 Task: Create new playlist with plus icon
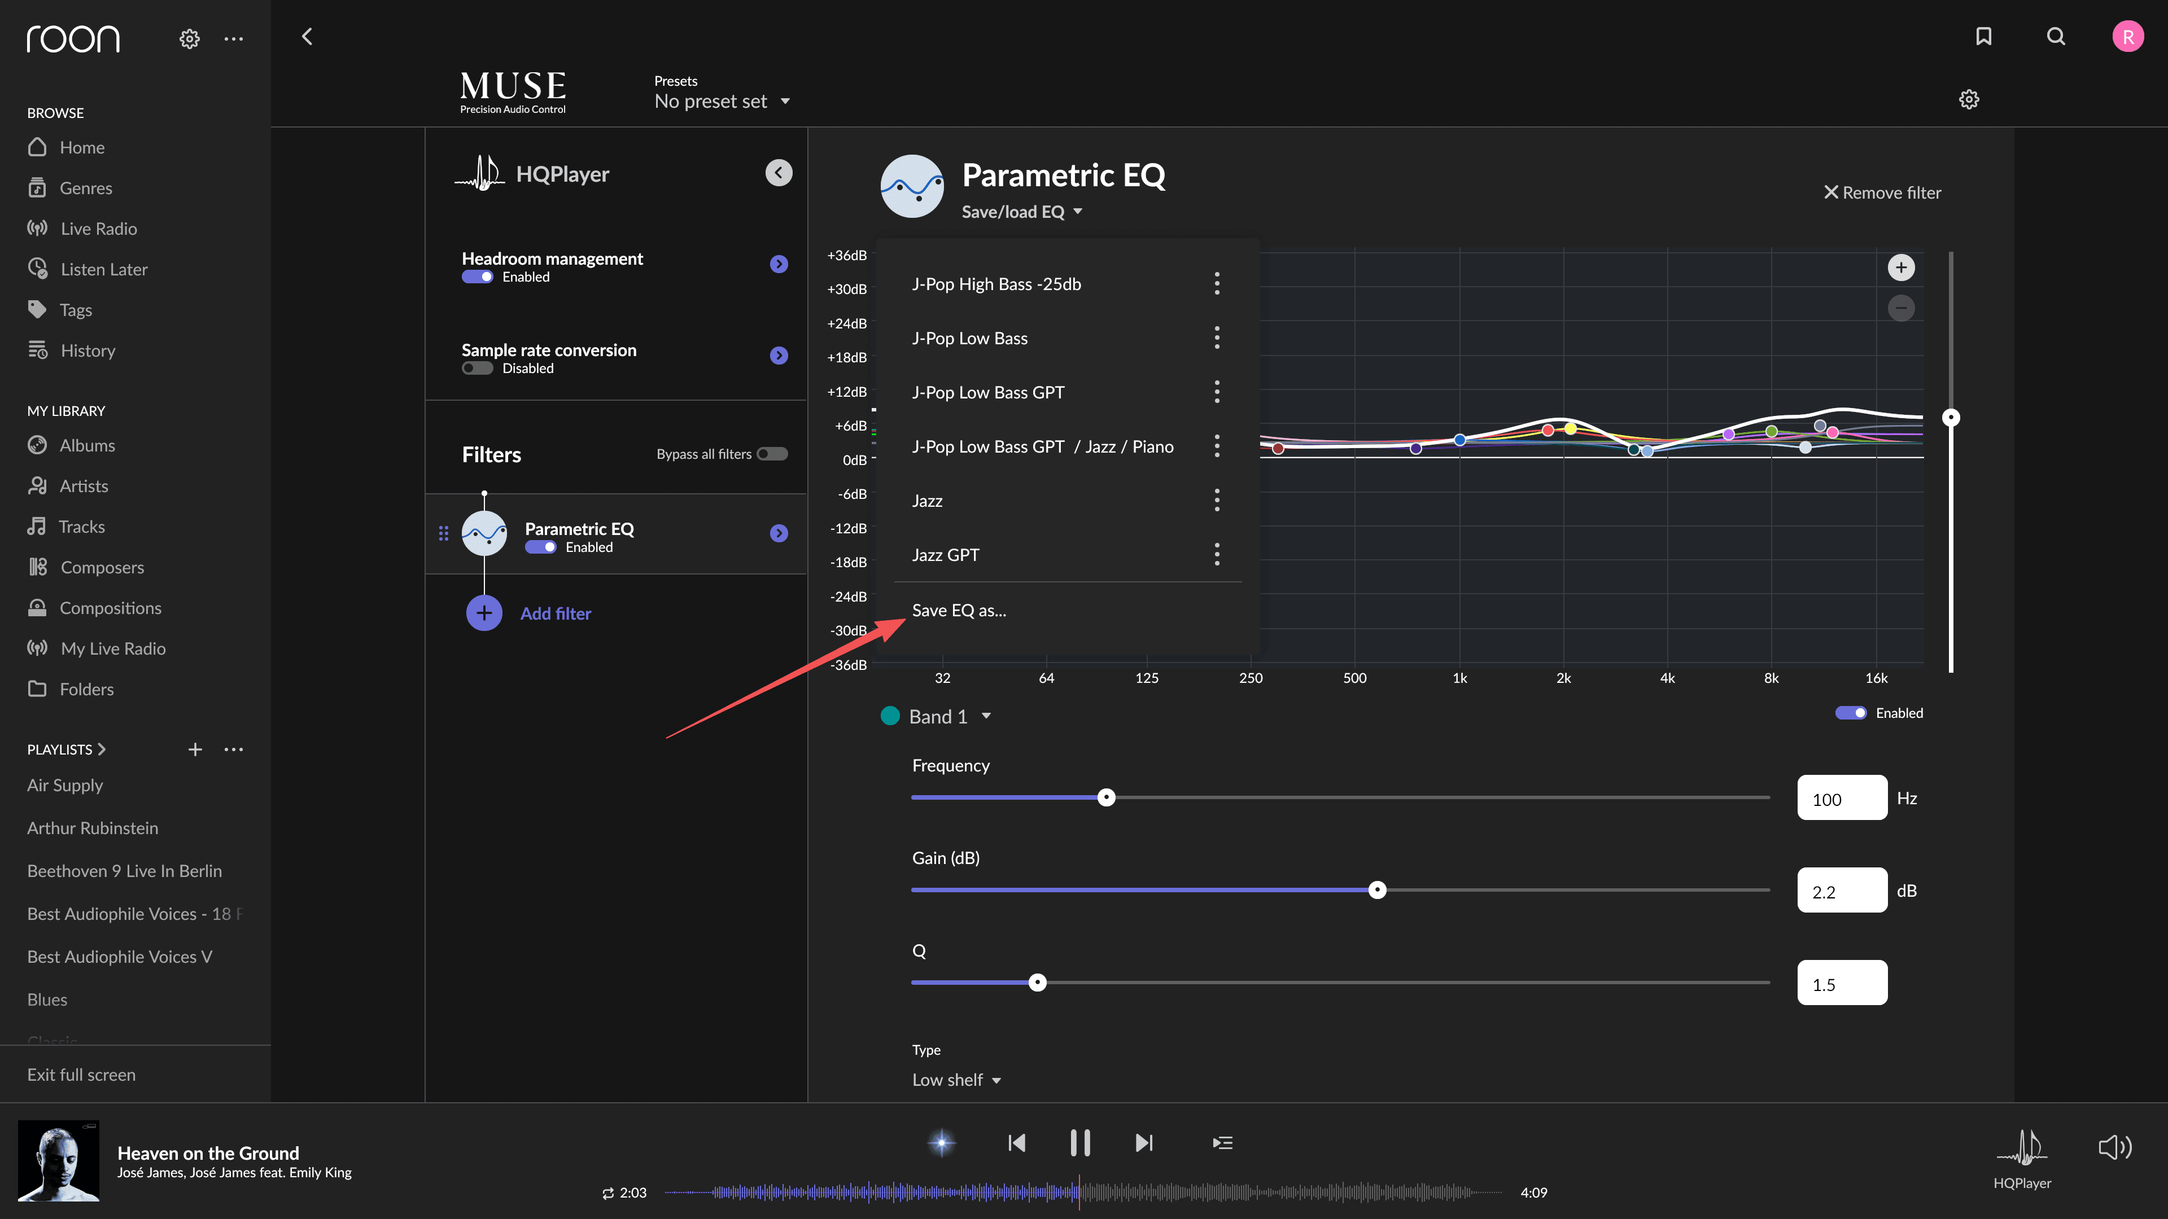tap(194, 749)
